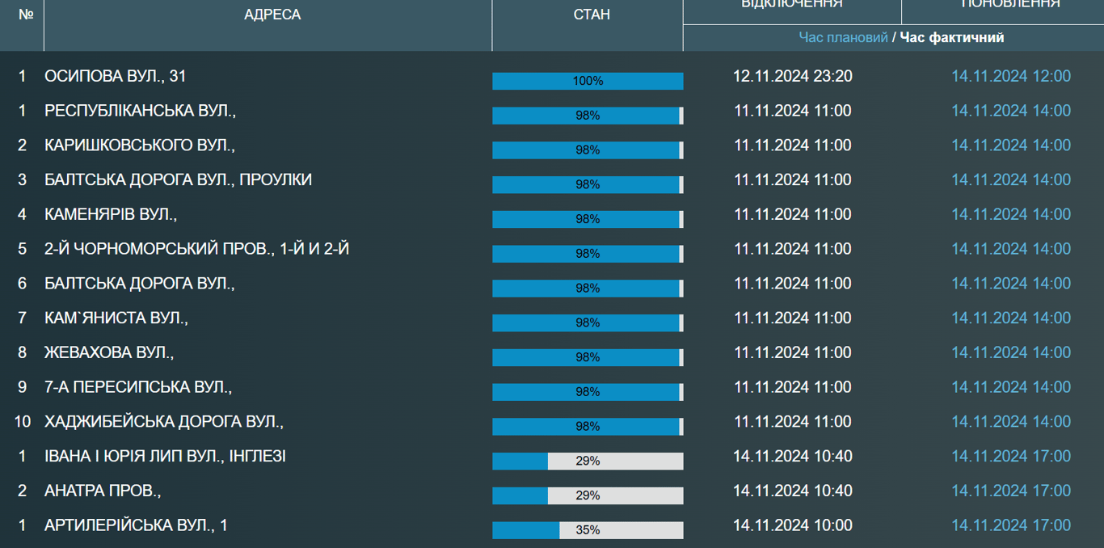Select the ВІДКЛЮЧЕННЯ column header
1104x548 pixels.
click(792, 5)
